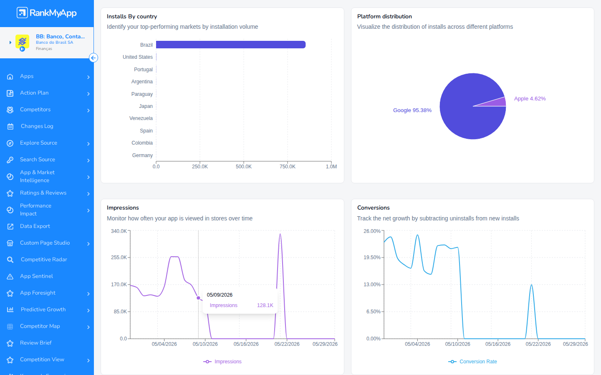The image size is (601, 375).
Task: Click the Competitors icon
Action: click(10, 110)
